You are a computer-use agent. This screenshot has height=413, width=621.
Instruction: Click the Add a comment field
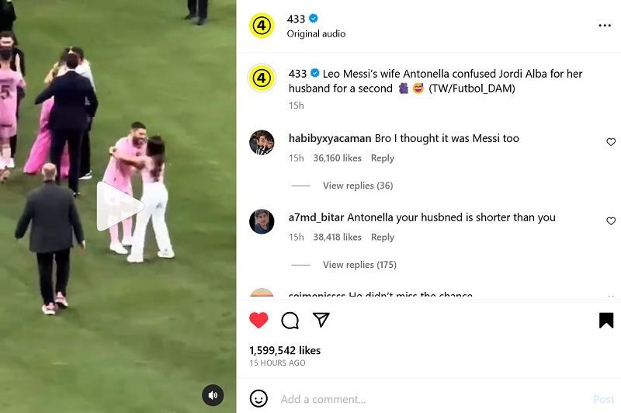[432, 399]
